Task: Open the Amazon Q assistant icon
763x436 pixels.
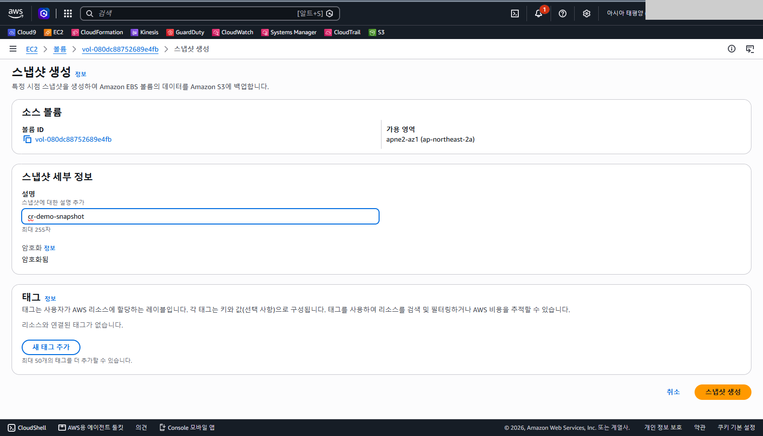Action: [44, 13]
